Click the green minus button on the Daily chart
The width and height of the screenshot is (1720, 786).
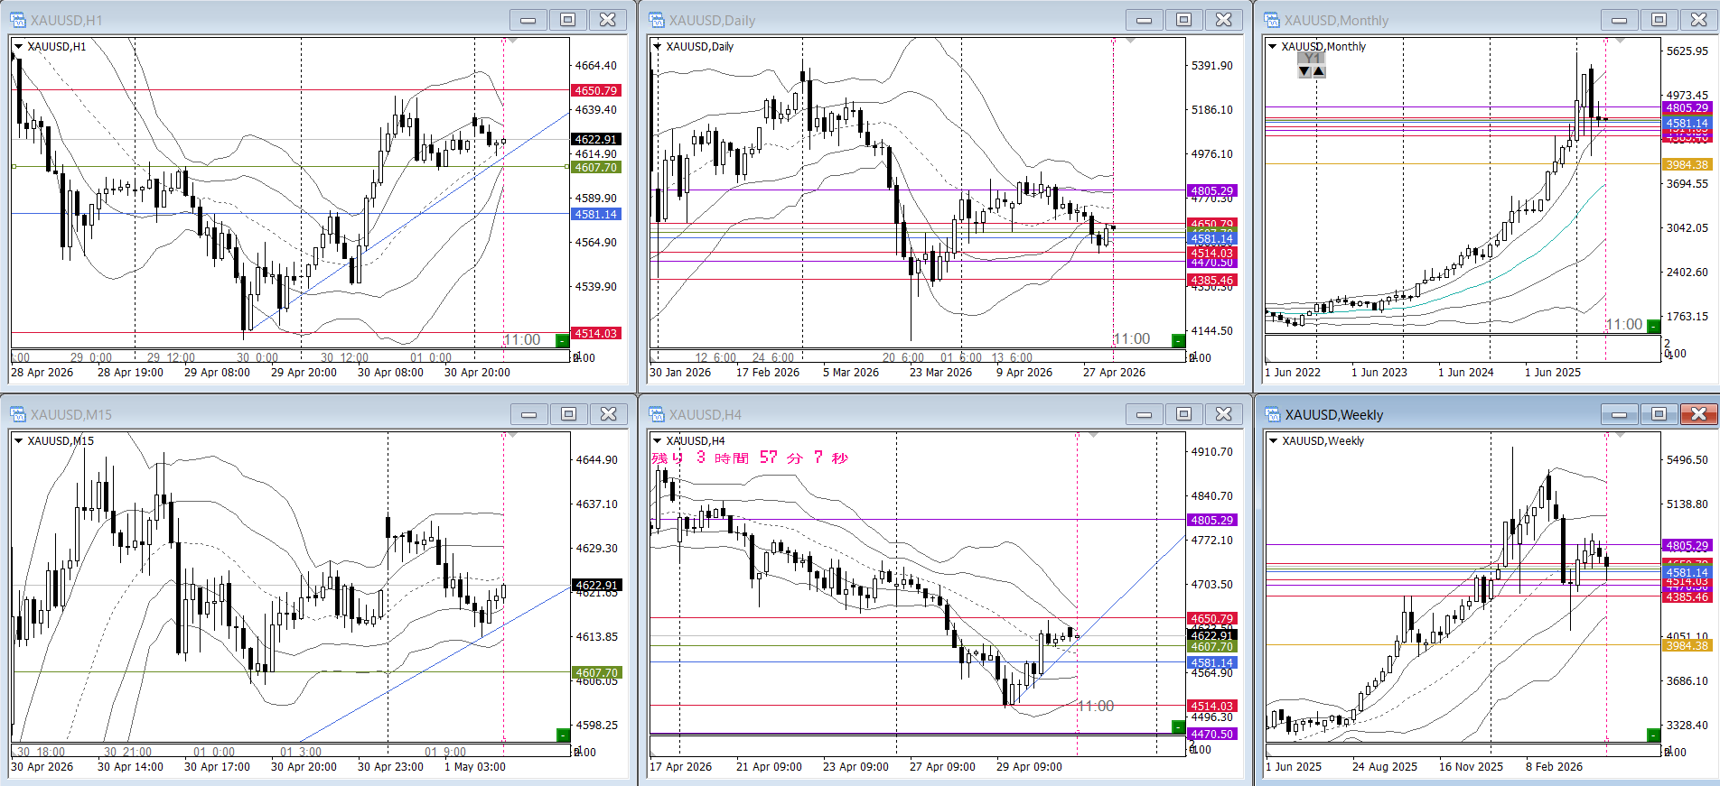click(x=1178, y=340)
